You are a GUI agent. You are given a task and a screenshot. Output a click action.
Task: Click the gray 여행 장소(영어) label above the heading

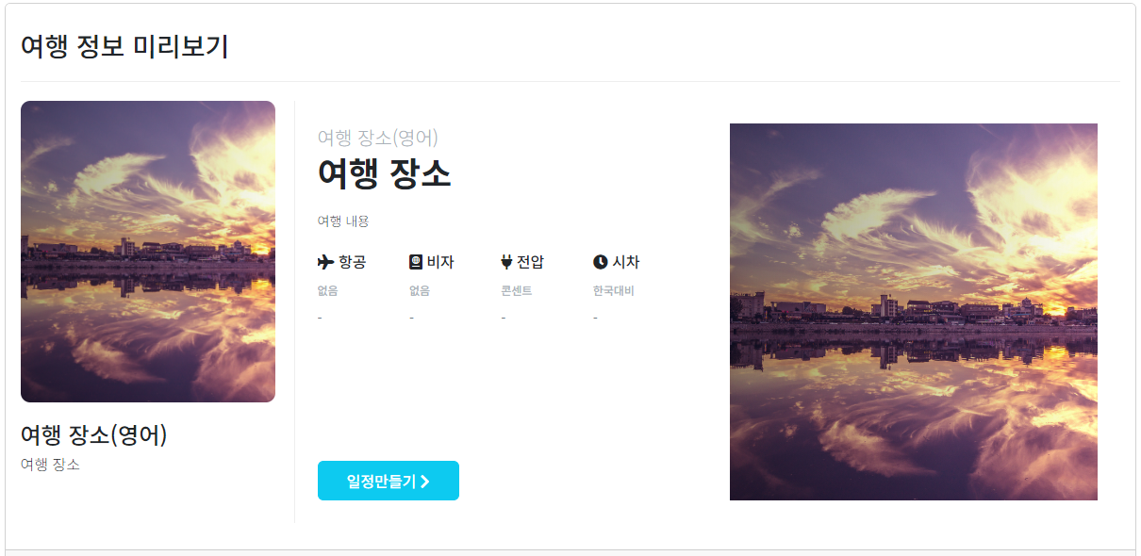click(x=378, y=138)
